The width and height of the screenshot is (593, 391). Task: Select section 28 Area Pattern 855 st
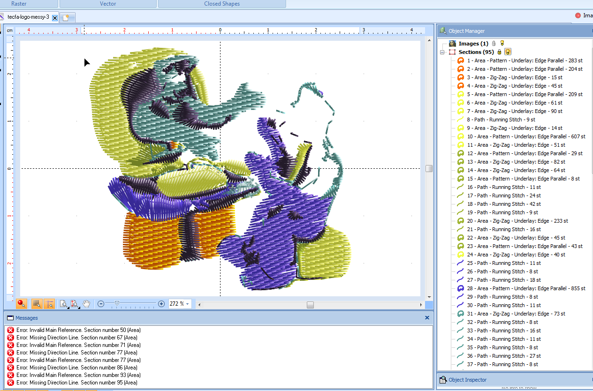526,288
